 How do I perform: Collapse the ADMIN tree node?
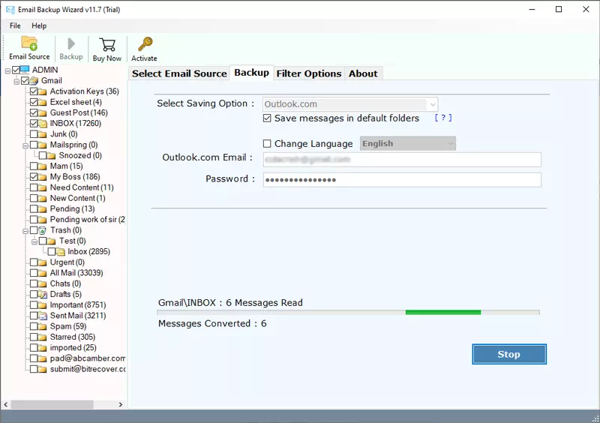7,71
